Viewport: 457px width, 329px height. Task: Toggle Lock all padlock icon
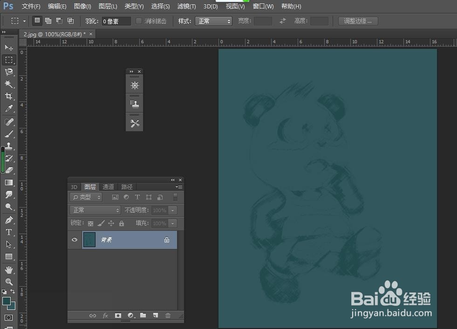click(122, 223)
